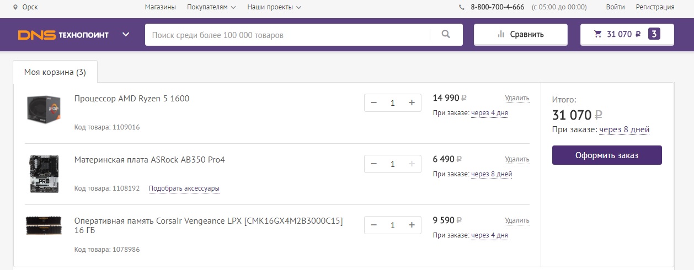Viewport: 694px width, 270px height.
Task: Open the shopping cart with 31 070 ₽
Action: [x=627, y=34]
